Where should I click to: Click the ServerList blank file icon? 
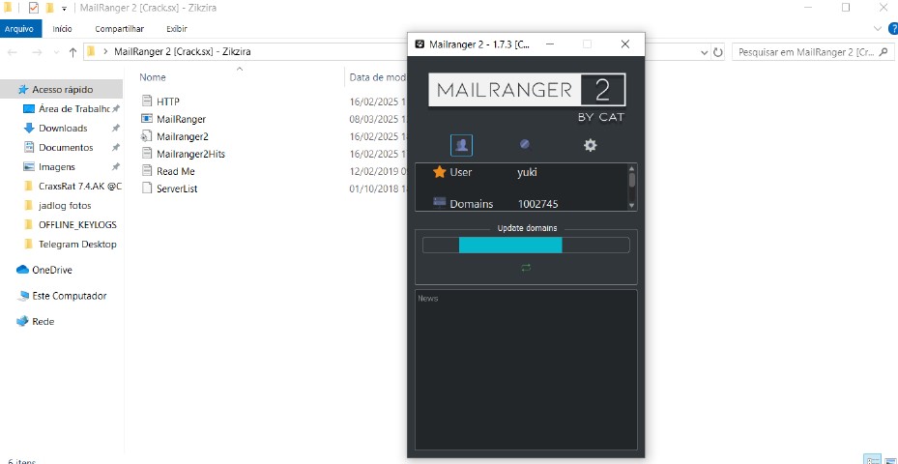(147, 188)
